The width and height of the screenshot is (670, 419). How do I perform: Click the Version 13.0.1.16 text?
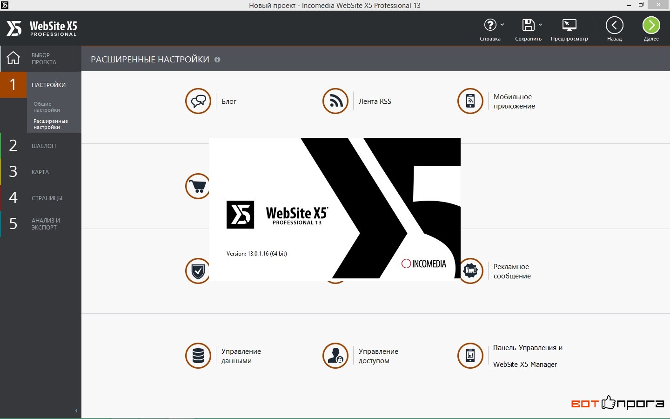(256, 254)
